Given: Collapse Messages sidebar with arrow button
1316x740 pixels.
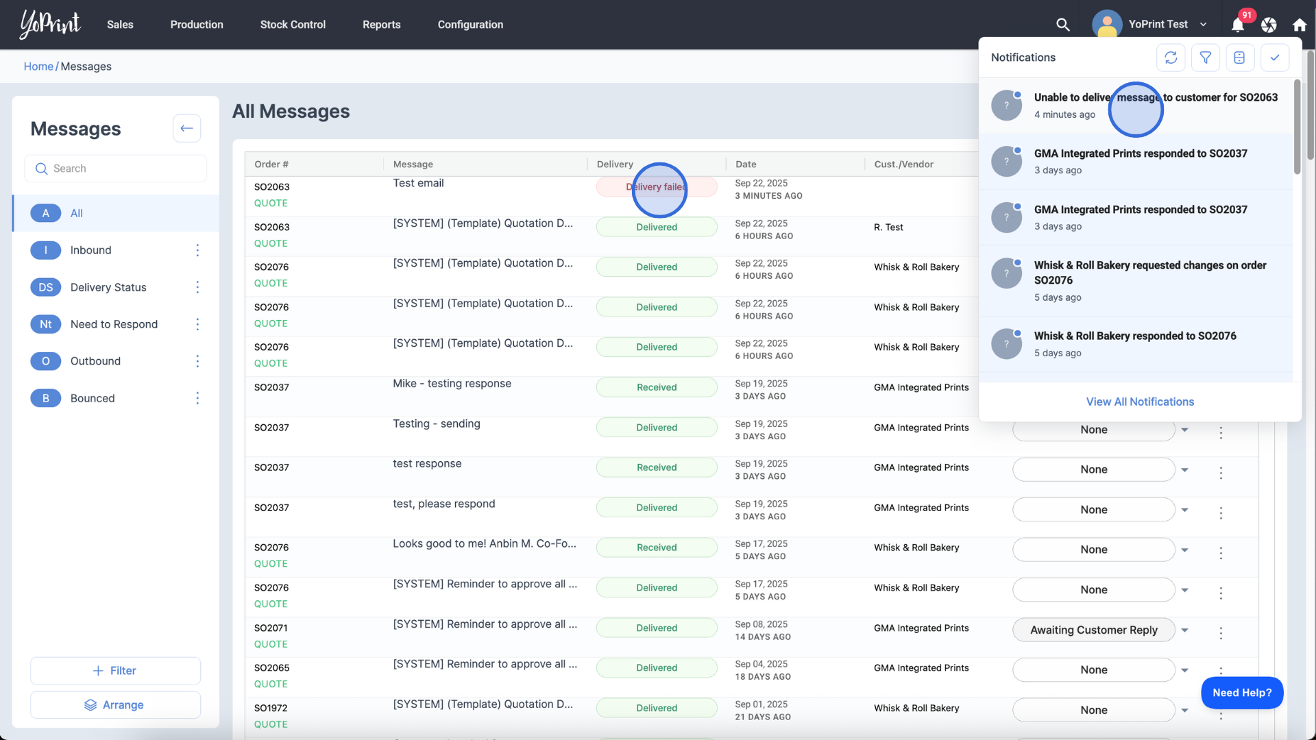Looking at the screenshot, I should coord(186,128).
